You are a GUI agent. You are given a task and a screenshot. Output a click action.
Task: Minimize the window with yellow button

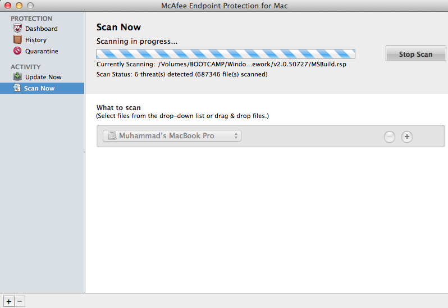(x=19, y=6)
